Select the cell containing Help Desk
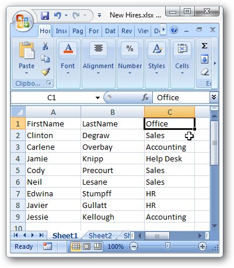This screenshot has width=234, height=268. coord(169,158)
